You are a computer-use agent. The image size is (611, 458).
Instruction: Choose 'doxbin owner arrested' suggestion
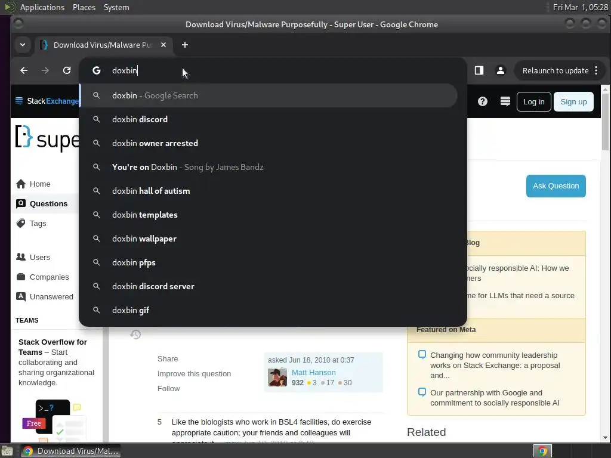pyautogui.click(x=268, y=143)
